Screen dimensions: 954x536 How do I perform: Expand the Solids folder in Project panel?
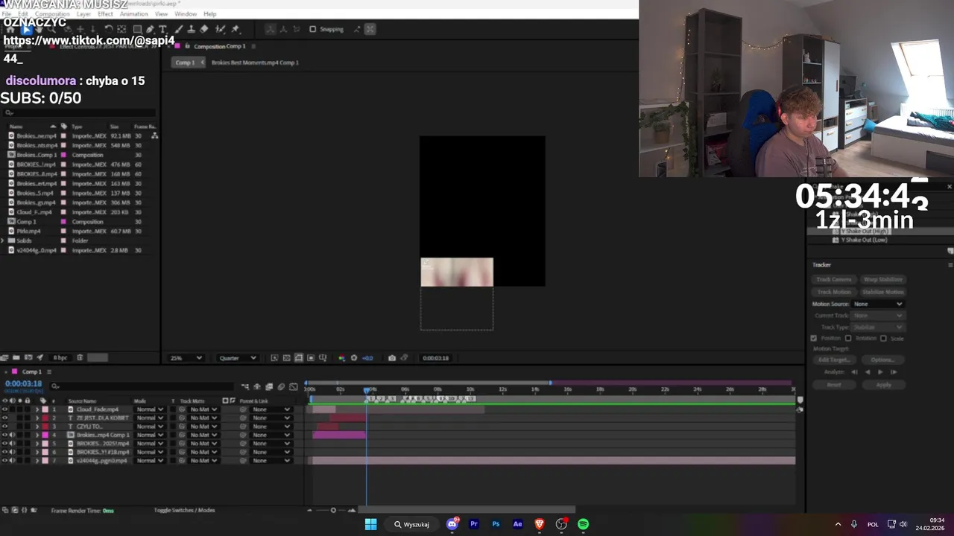click(3, 240)
